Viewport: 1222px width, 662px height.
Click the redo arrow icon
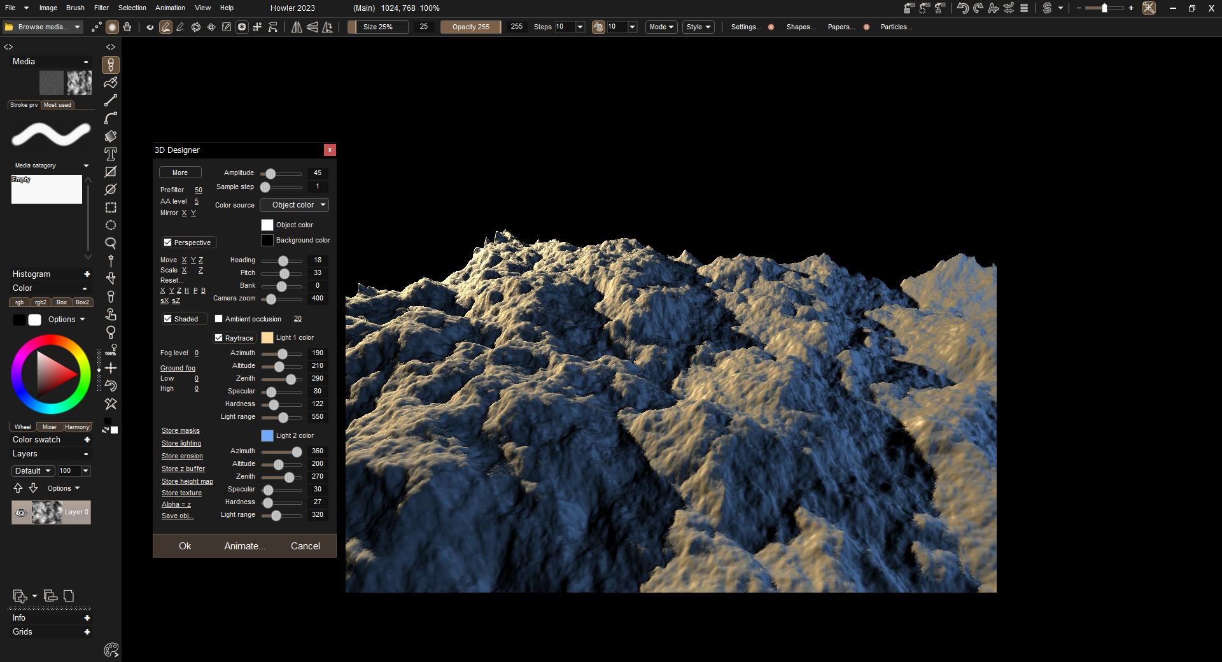978,8
